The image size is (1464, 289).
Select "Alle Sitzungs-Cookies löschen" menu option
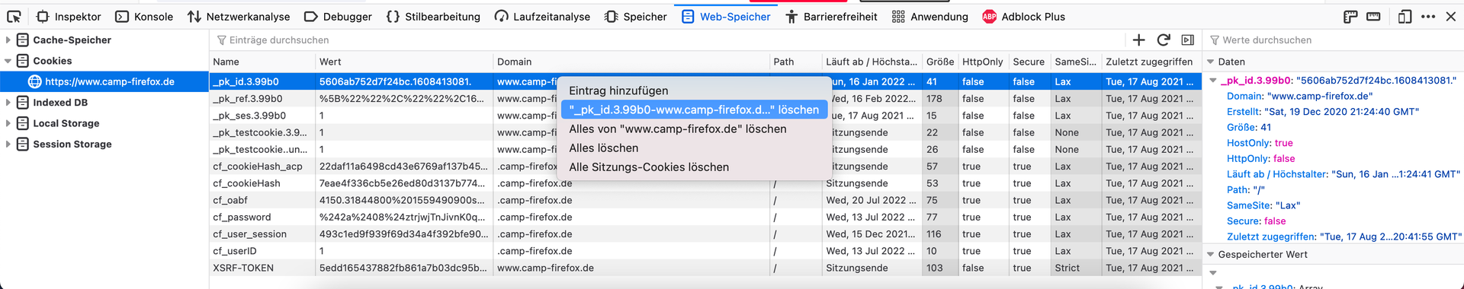(649, 167)
